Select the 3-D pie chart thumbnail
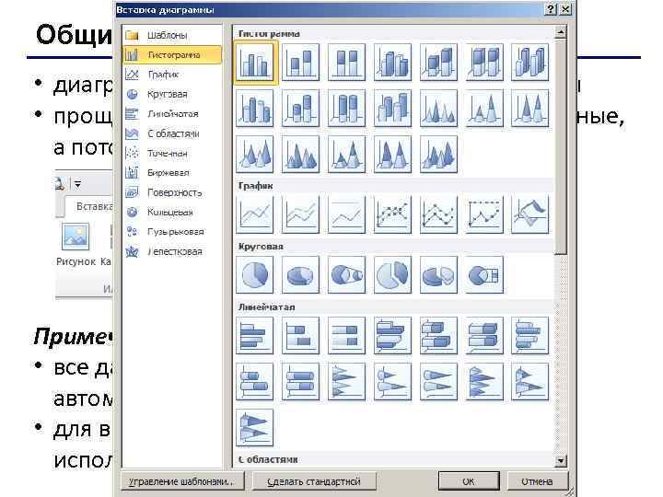Viewport: 663px width, 497px height. point(300,275)
